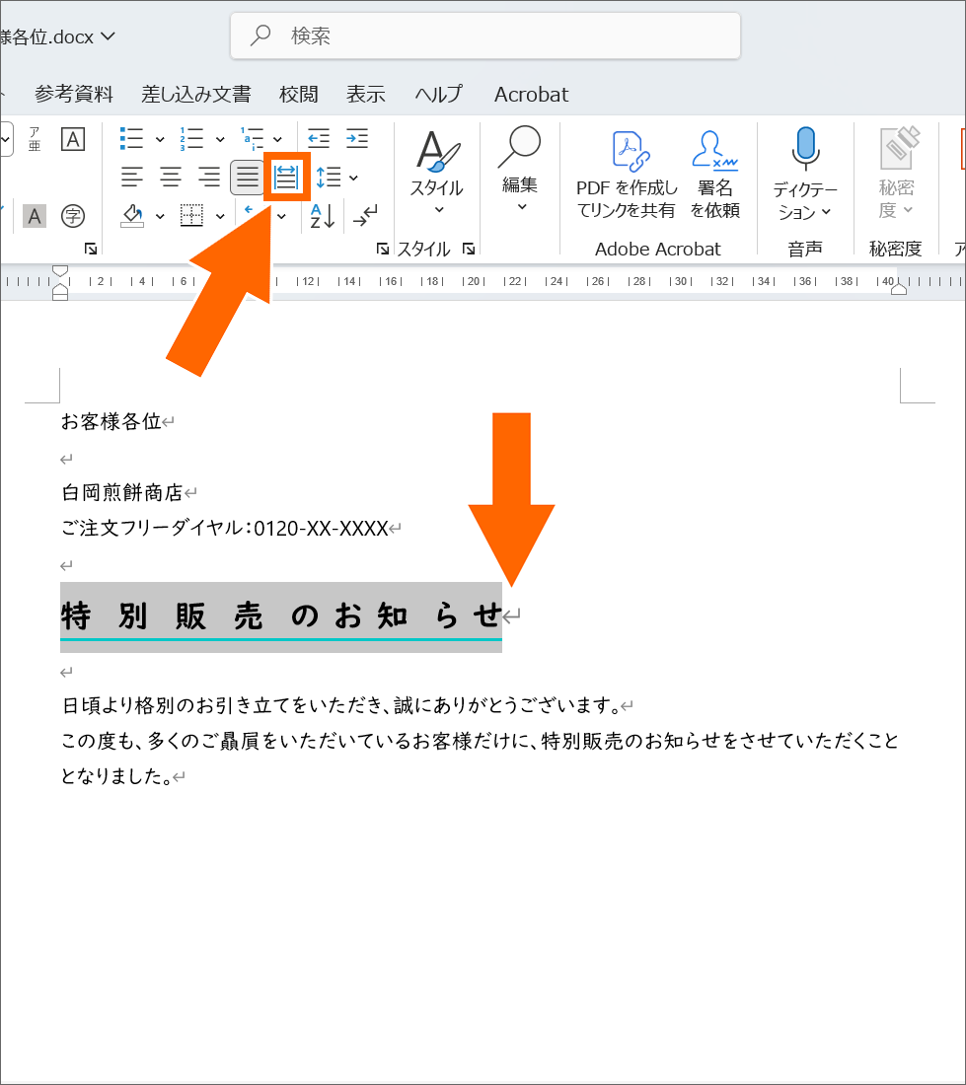This screenshot has width=966, height=1085.
Task: Toggle the numbered list formatting
Action: [x=192, y=138]
